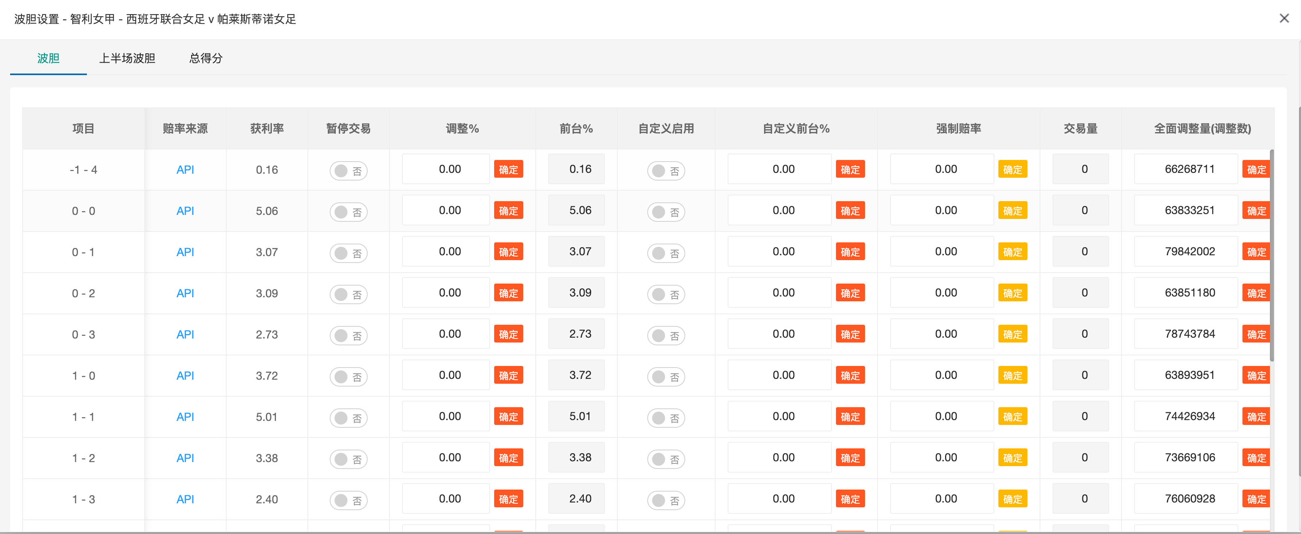This screenshot has width=1301, height=534.
Task: Confirm 自定义前台% for row 1 - 3
Action: pyautogui.click(x=850, y=499)
